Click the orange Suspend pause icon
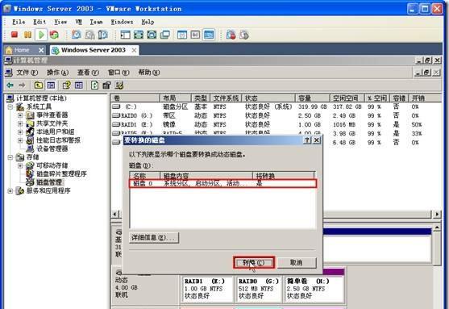 (27, 35)
